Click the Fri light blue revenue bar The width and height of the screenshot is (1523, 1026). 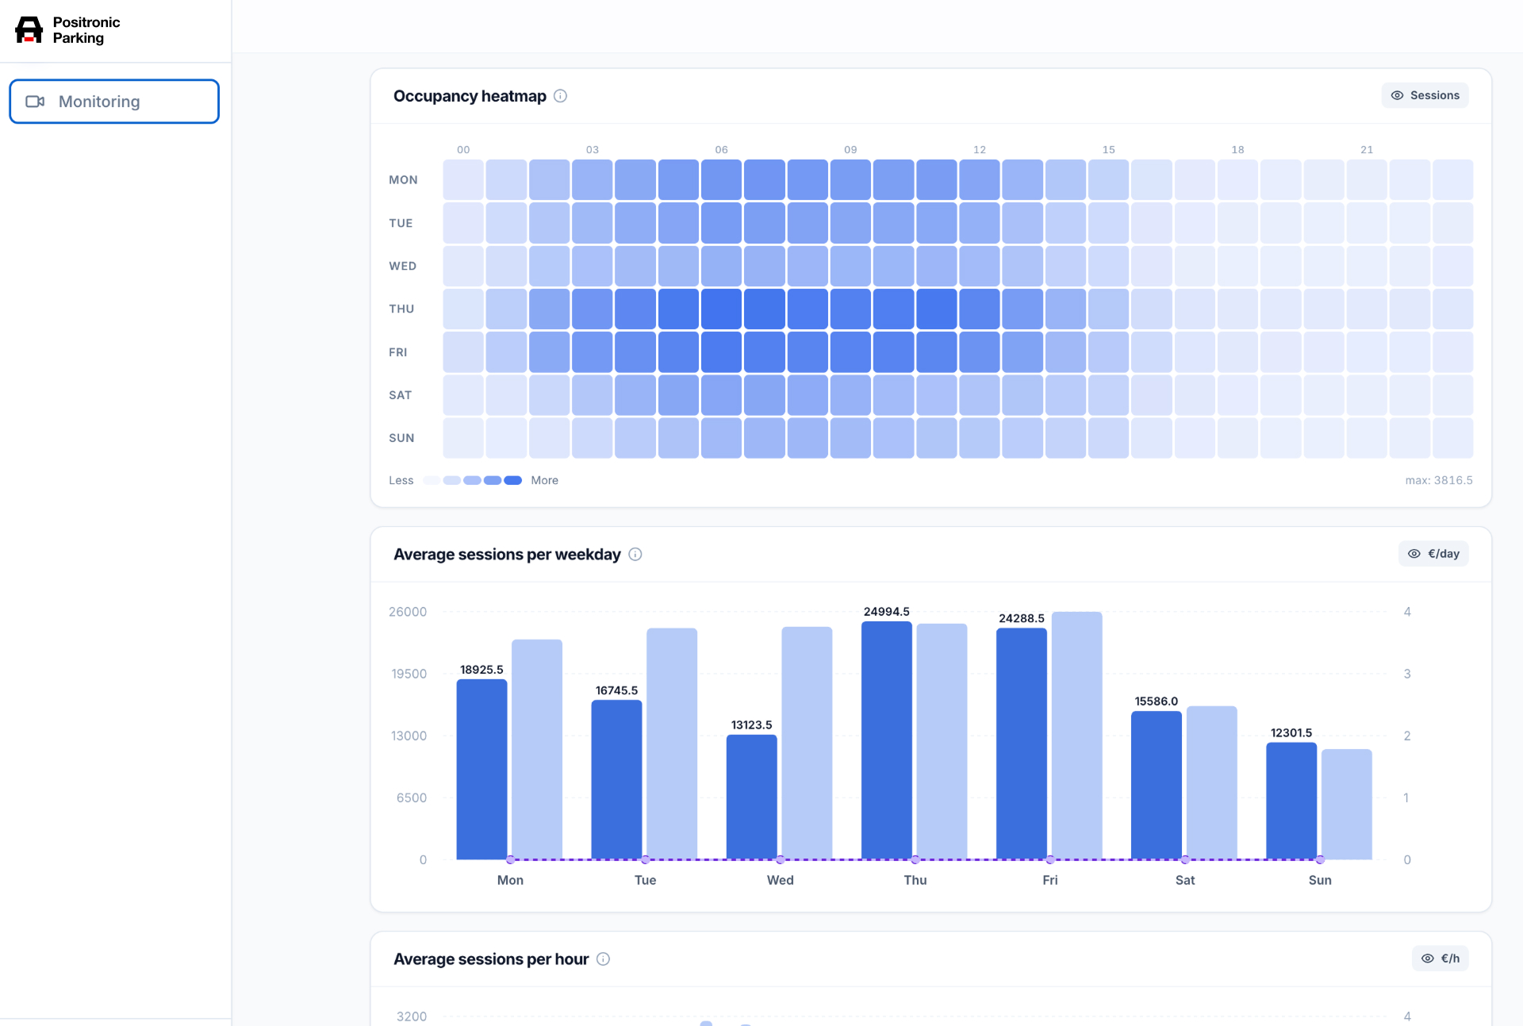[1077, 736]
